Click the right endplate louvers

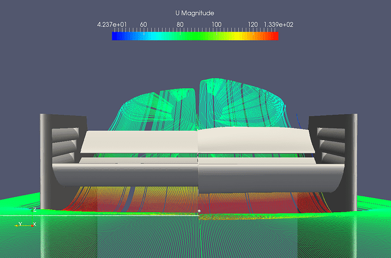[331, 145]
